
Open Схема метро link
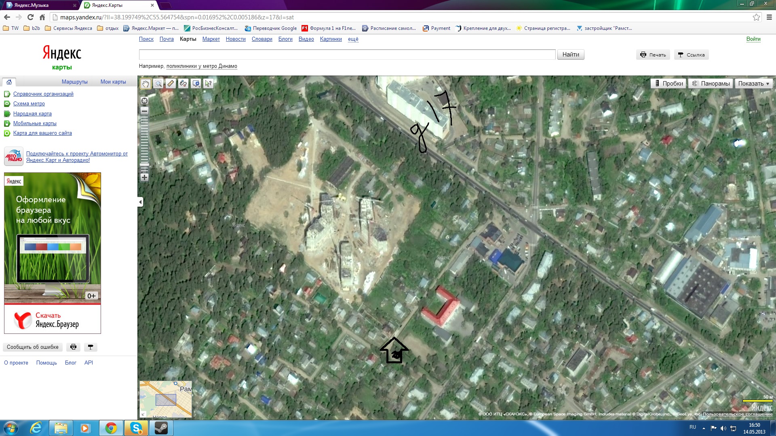point(29,104)
